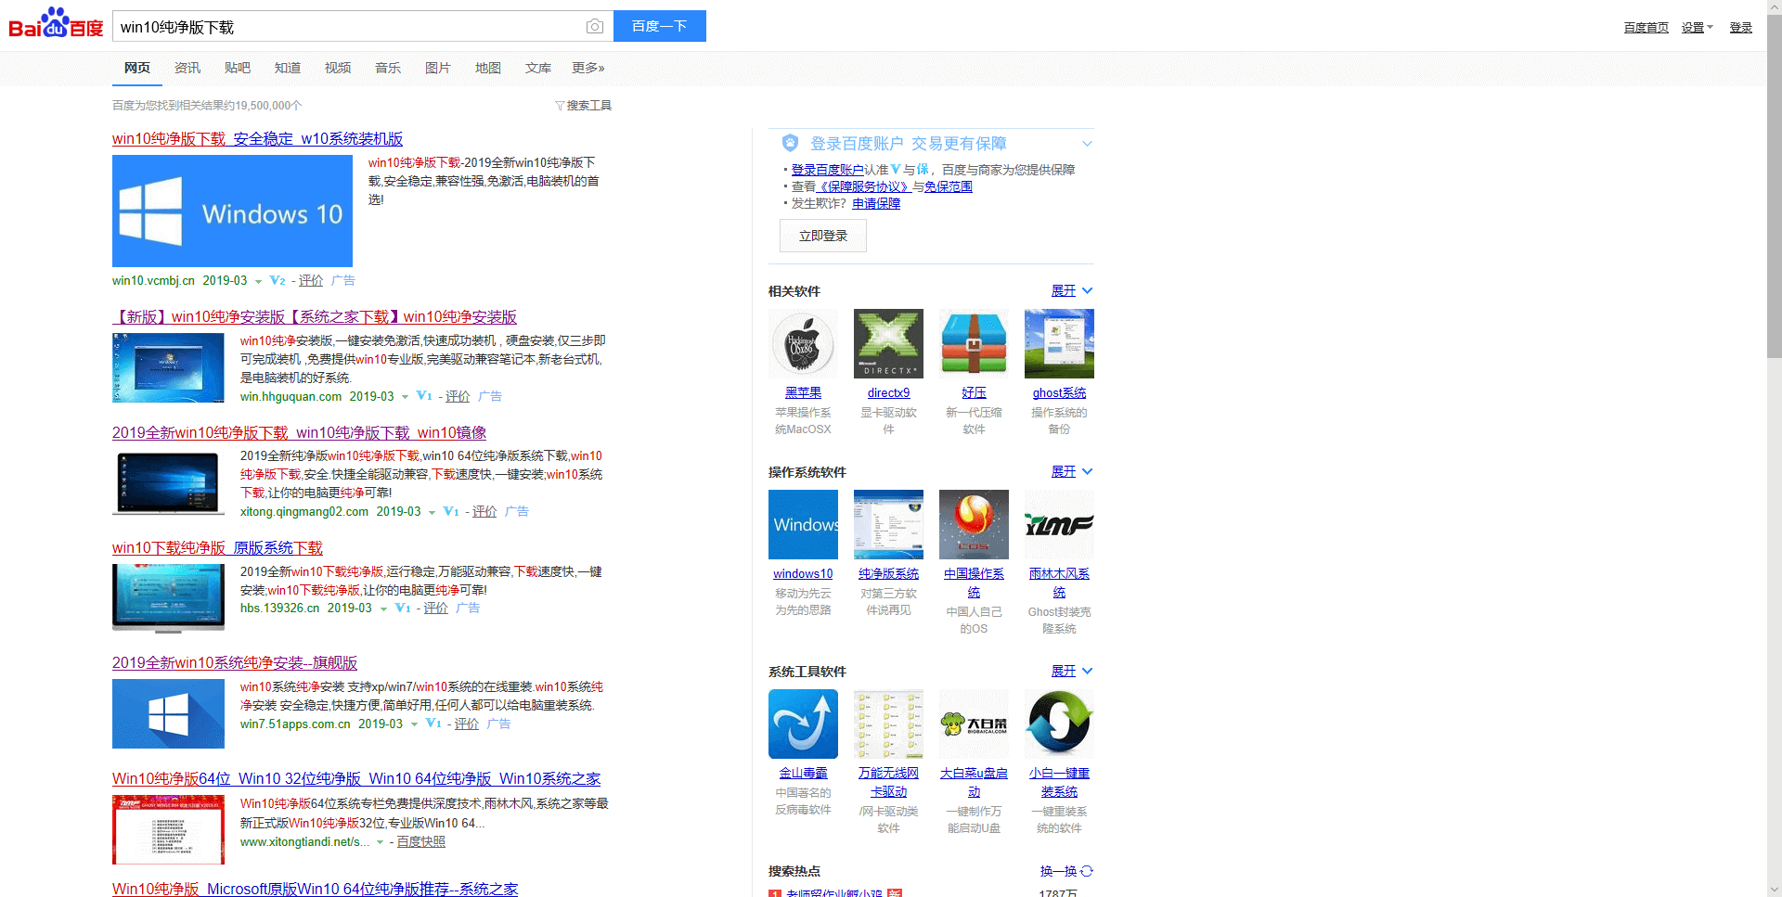The image size is (1782, 897).
Task: Open 搜索工具 filter options
Action: (584, 106)
